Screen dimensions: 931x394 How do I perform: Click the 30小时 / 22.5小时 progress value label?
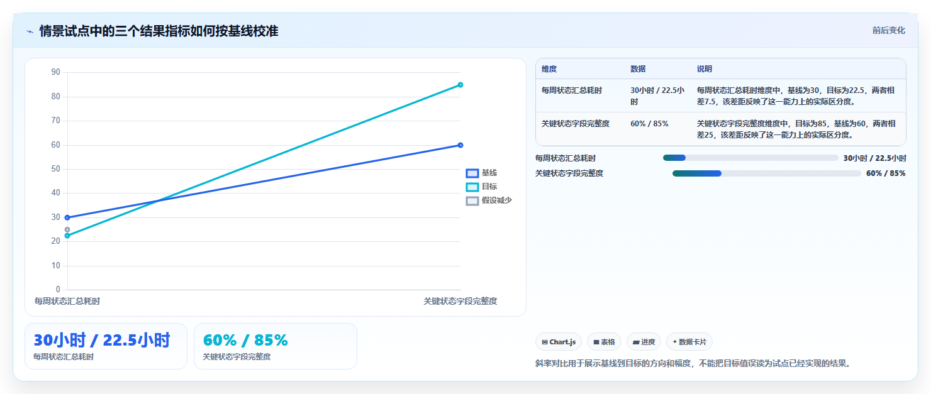874,158
